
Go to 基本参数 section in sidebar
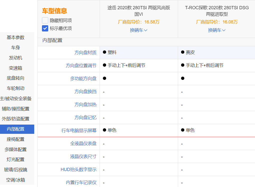tap(15, 37)
